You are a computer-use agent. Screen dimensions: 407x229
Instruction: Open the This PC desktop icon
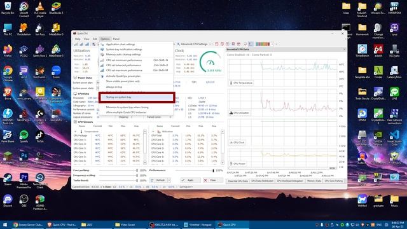click(x=8, y=30)
